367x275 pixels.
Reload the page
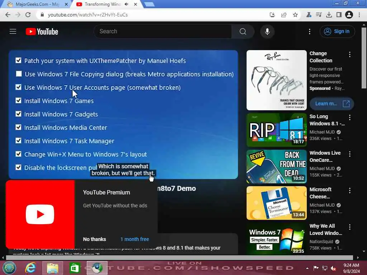[28, 15]
